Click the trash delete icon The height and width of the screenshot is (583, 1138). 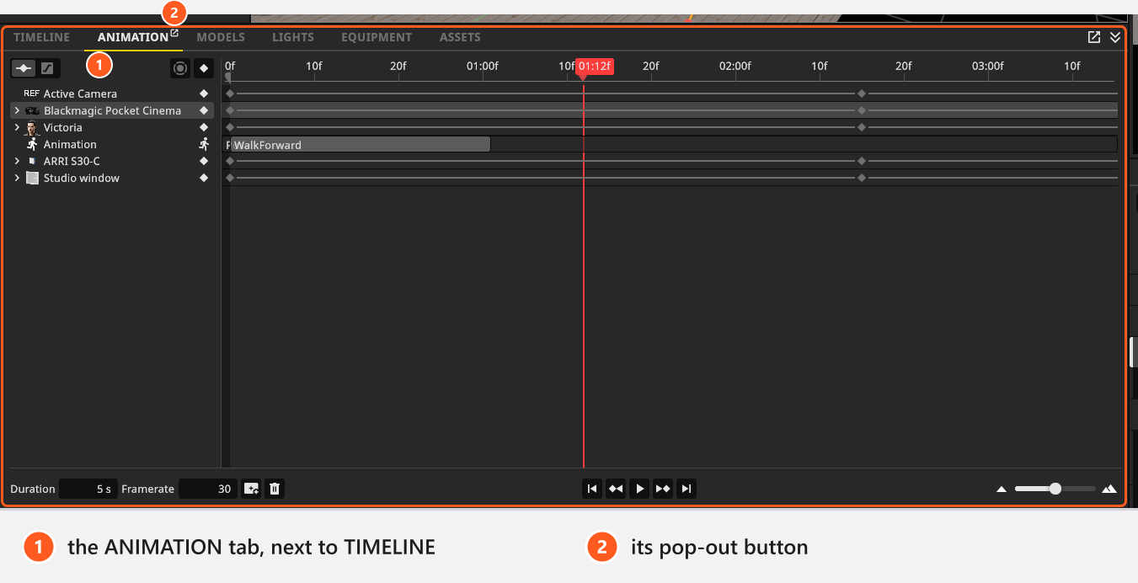tap(275, 489)
